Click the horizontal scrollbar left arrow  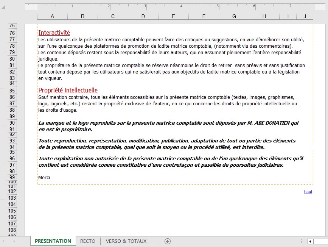[310, 242]
